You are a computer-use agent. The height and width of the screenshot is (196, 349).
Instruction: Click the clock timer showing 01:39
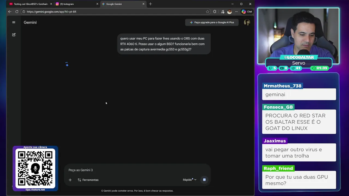coord(320,68)
